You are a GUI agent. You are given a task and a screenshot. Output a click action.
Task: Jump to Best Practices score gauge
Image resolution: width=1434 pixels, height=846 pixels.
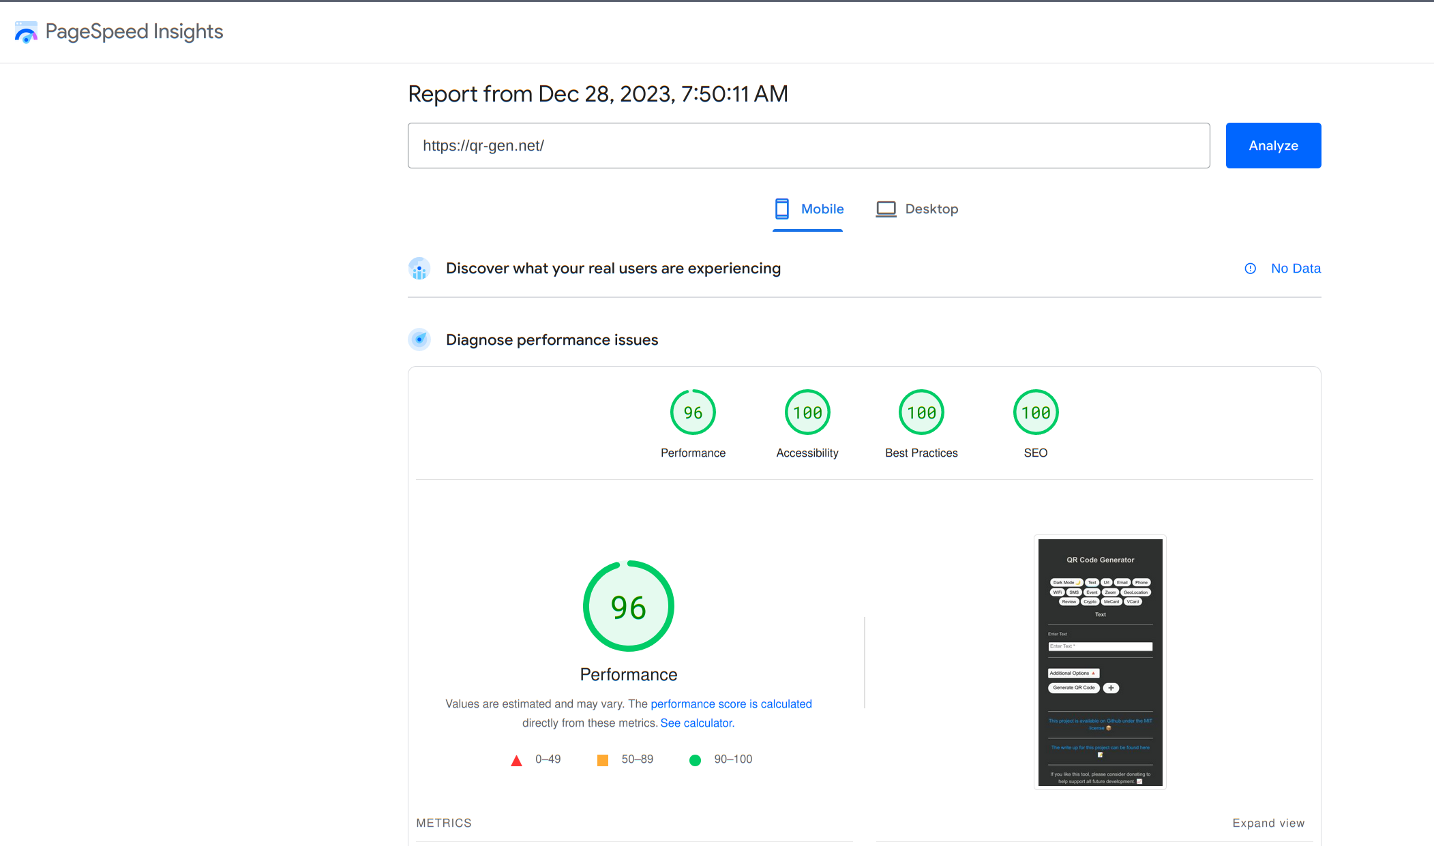(x=921, y=412)
